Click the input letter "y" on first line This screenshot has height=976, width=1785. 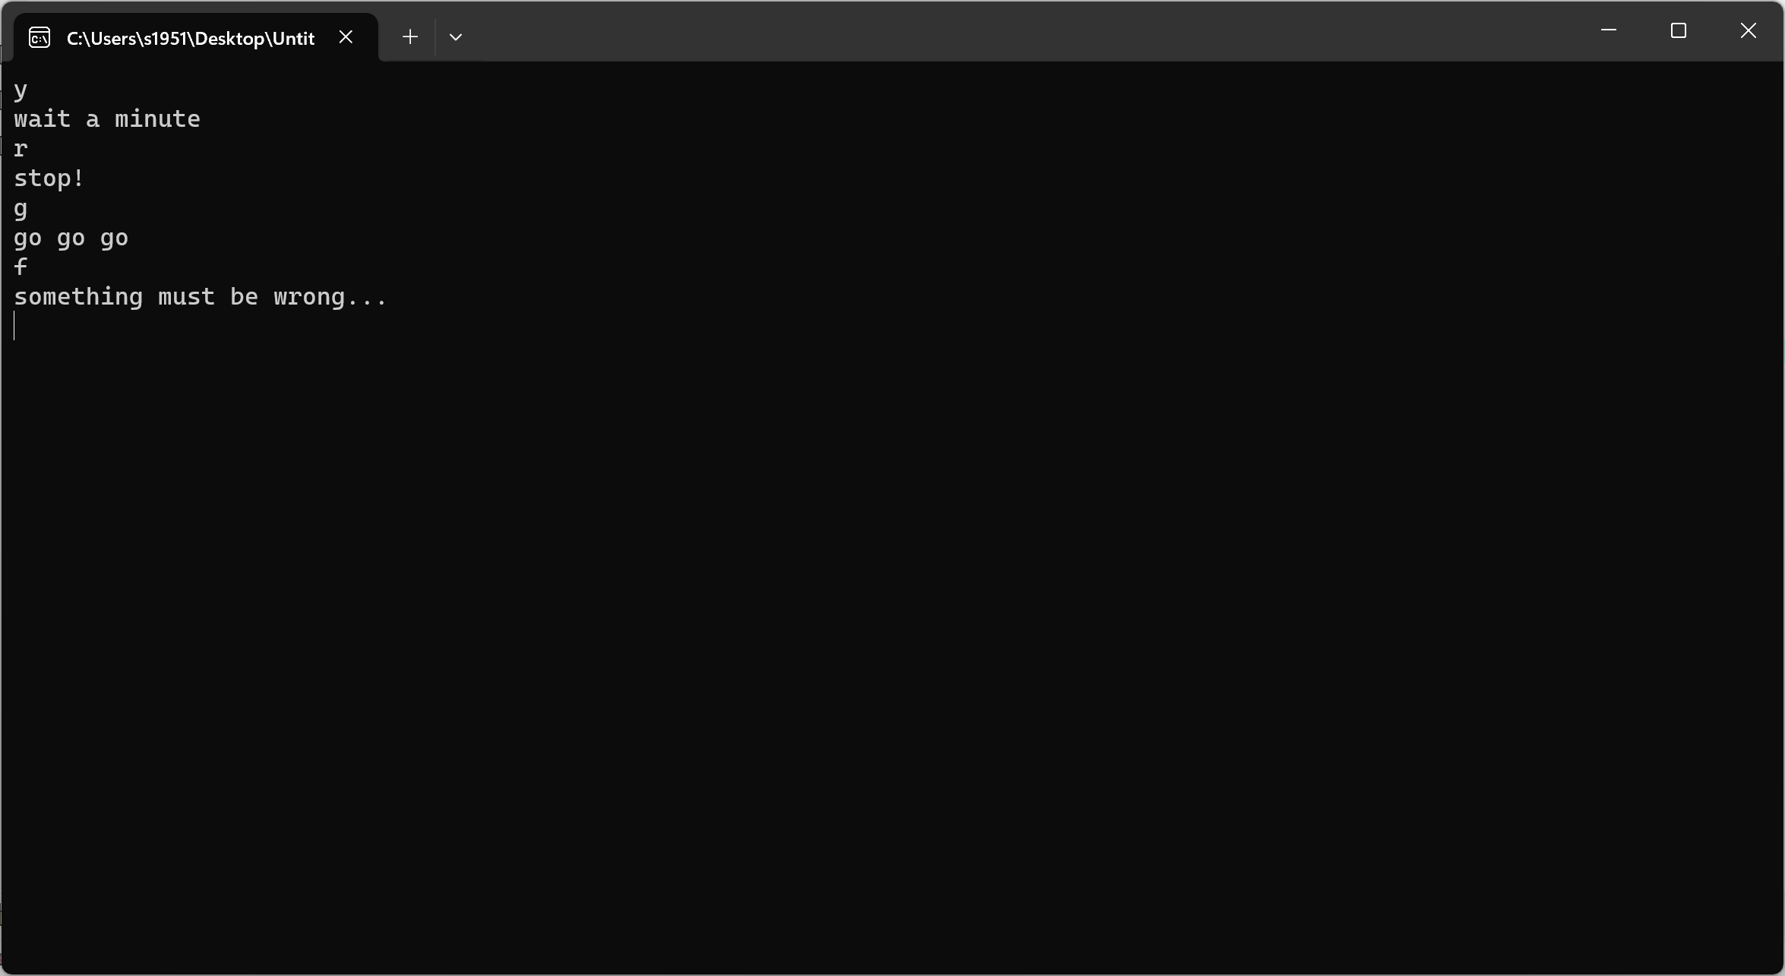click(x=21, y=90)
